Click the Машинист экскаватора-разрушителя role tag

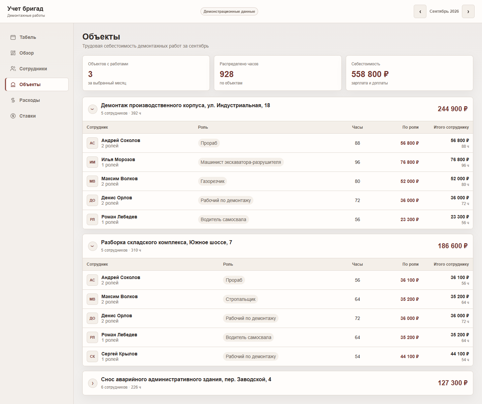241,162
